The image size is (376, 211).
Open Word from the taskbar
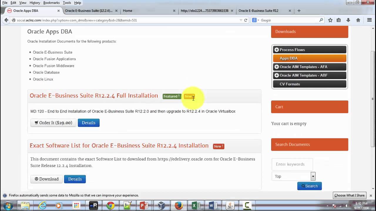tap(213, 206)
